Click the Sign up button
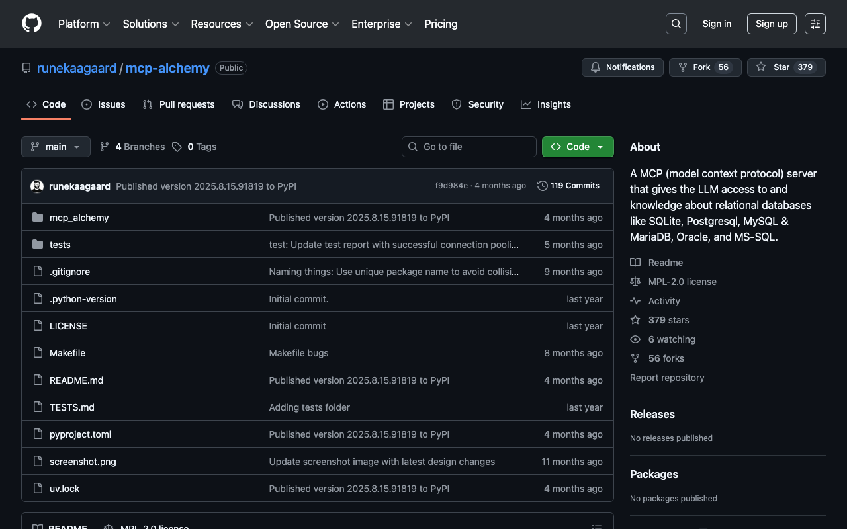Image resolution: width=847 pixels, height=529 pixels. click(x=771, y=24)
